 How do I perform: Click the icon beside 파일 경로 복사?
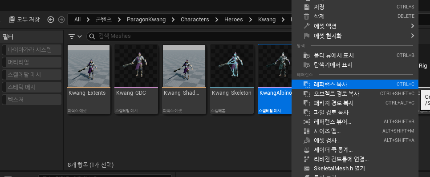point(307,113)
